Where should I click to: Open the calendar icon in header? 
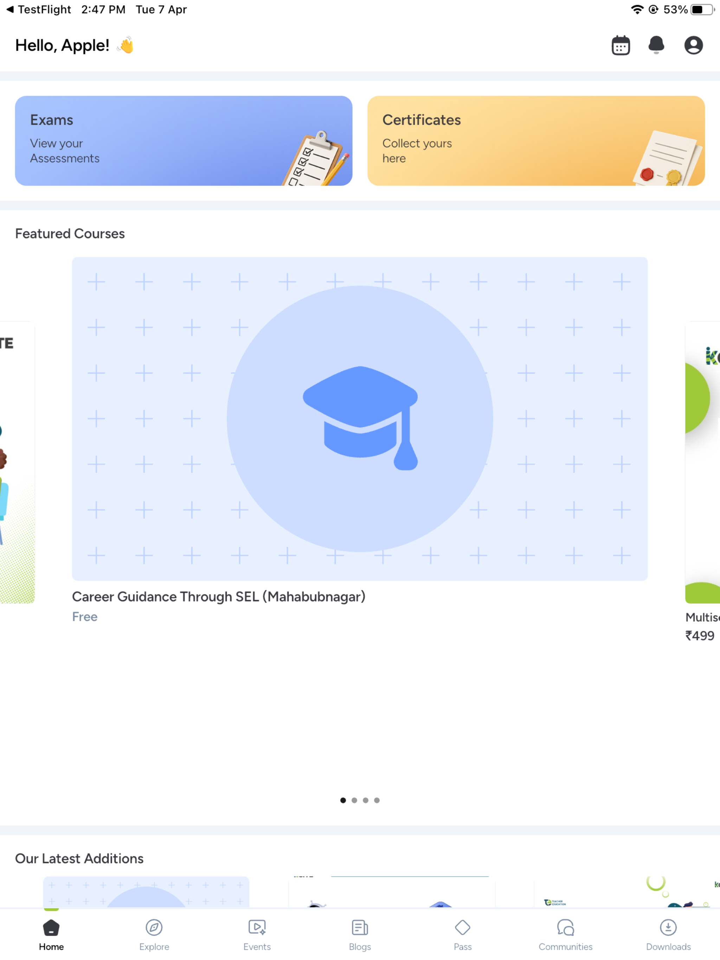(621, 45)
